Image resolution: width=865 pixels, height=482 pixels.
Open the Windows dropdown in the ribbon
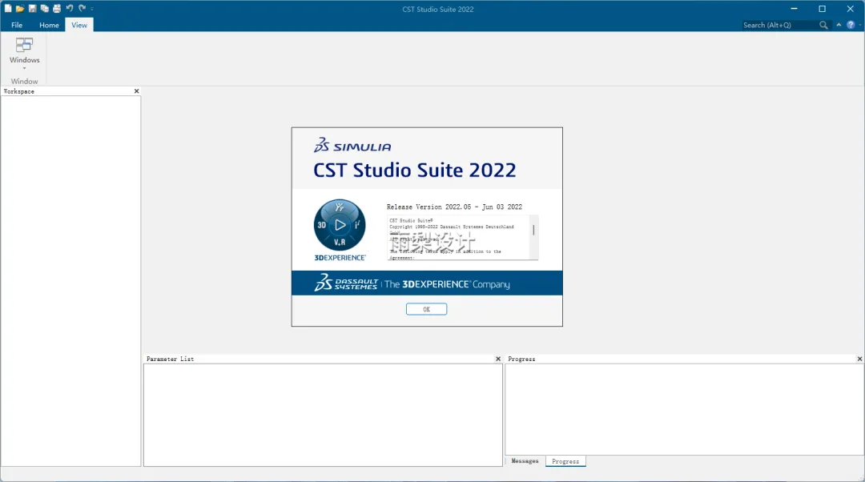coord(24,52)
